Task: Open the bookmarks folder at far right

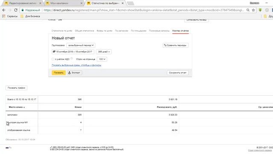Action: (x=268, y=16)
